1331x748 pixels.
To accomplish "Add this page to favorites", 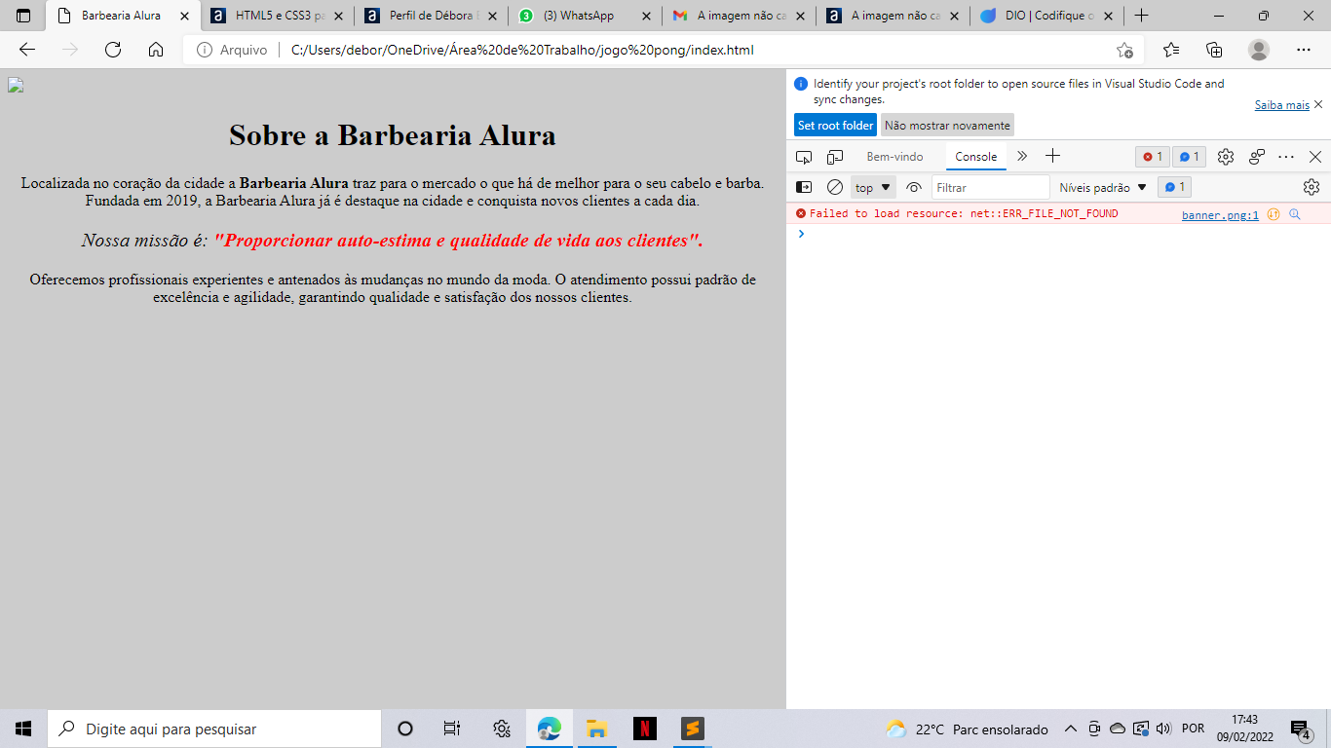I will (1124, 50).
